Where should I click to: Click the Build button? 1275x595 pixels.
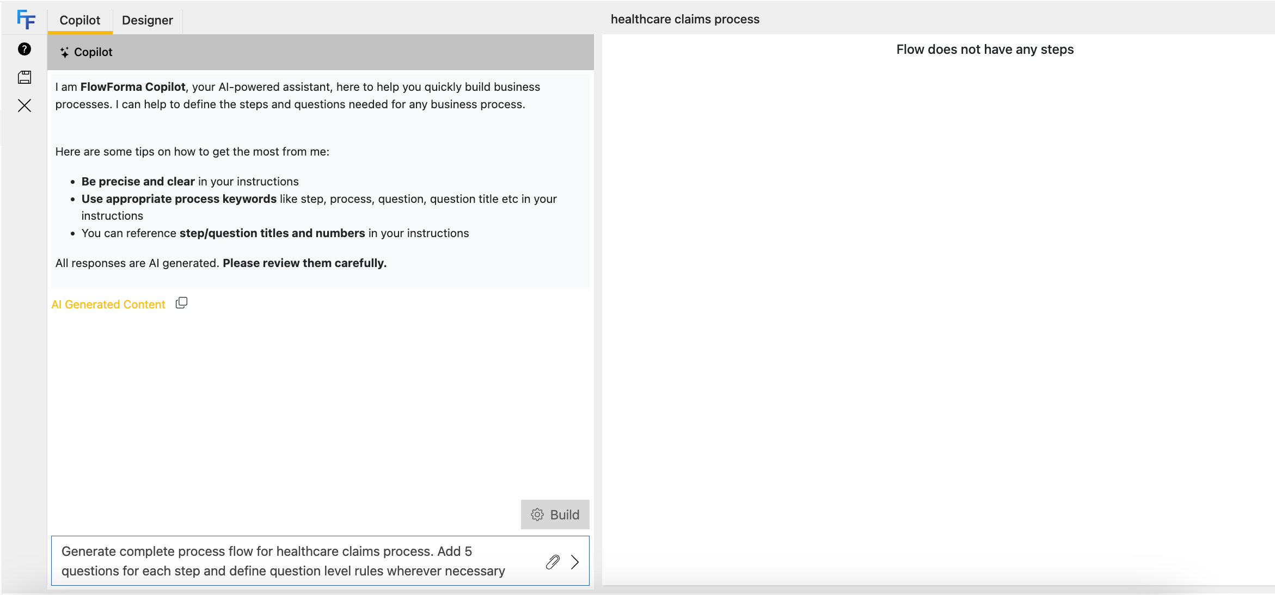pyautogui.click(x=555, y=515)
